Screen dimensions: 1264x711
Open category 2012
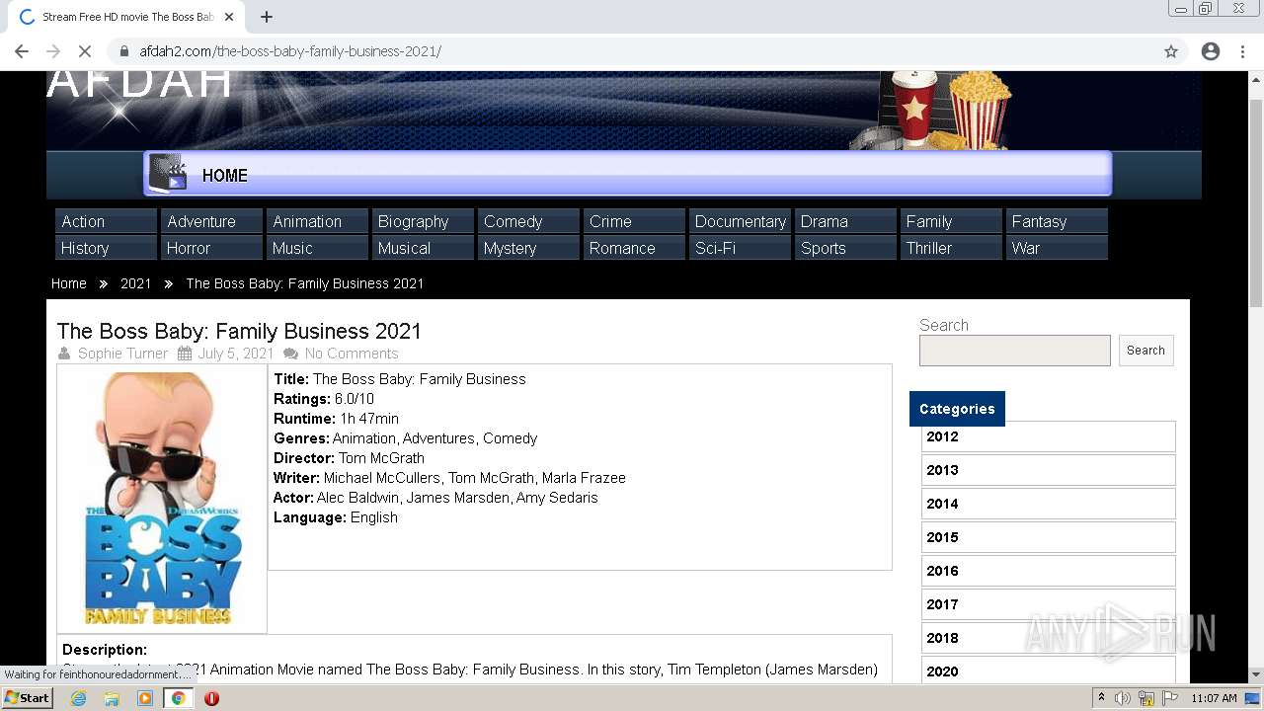click(1048, 436)
